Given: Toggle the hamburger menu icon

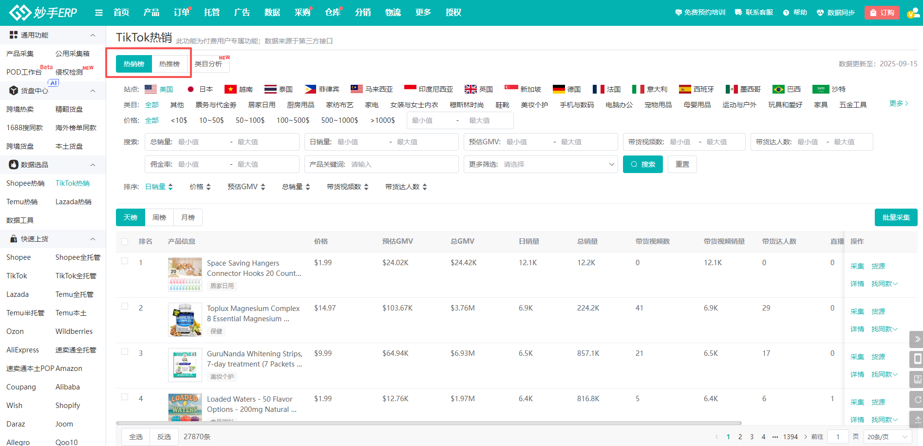Looking at the screenshot, I should [99, 13].
